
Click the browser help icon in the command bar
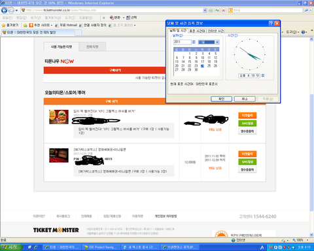[x=303, y=32]
